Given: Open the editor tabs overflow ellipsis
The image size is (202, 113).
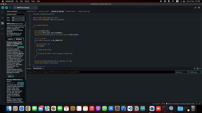Looking at the screenshot, I should click(200, 11).
